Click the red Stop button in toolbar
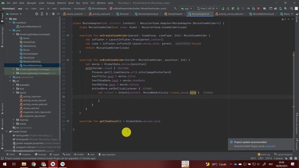The height and width of the screenshot is (168, 299). point(258,8)
